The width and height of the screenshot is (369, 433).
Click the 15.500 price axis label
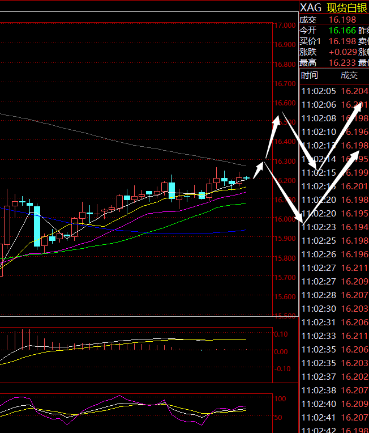click(284, 316)
